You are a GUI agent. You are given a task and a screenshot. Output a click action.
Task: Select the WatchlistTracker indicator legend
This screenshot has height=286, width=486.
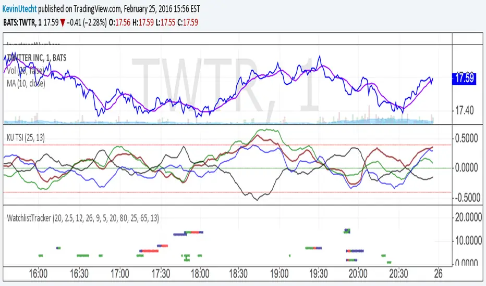[83, 218]
